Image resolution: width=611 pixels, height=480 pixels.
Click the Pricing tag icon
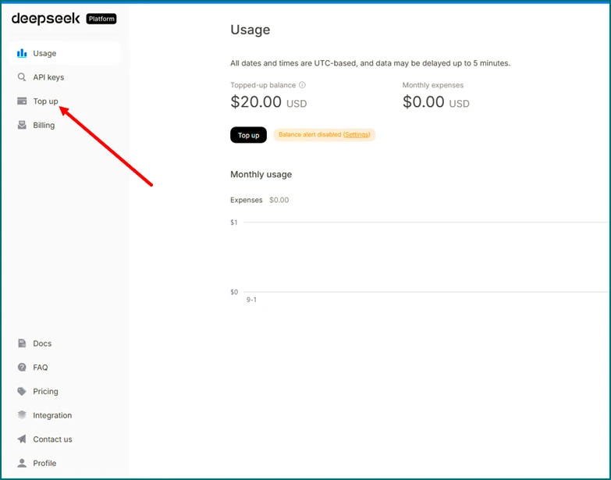point(22,392)
